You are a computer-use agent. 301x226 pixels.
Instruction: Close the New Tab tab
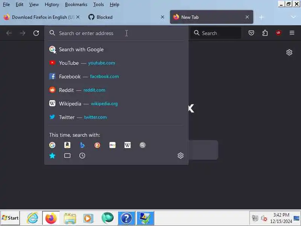(247, 17)
